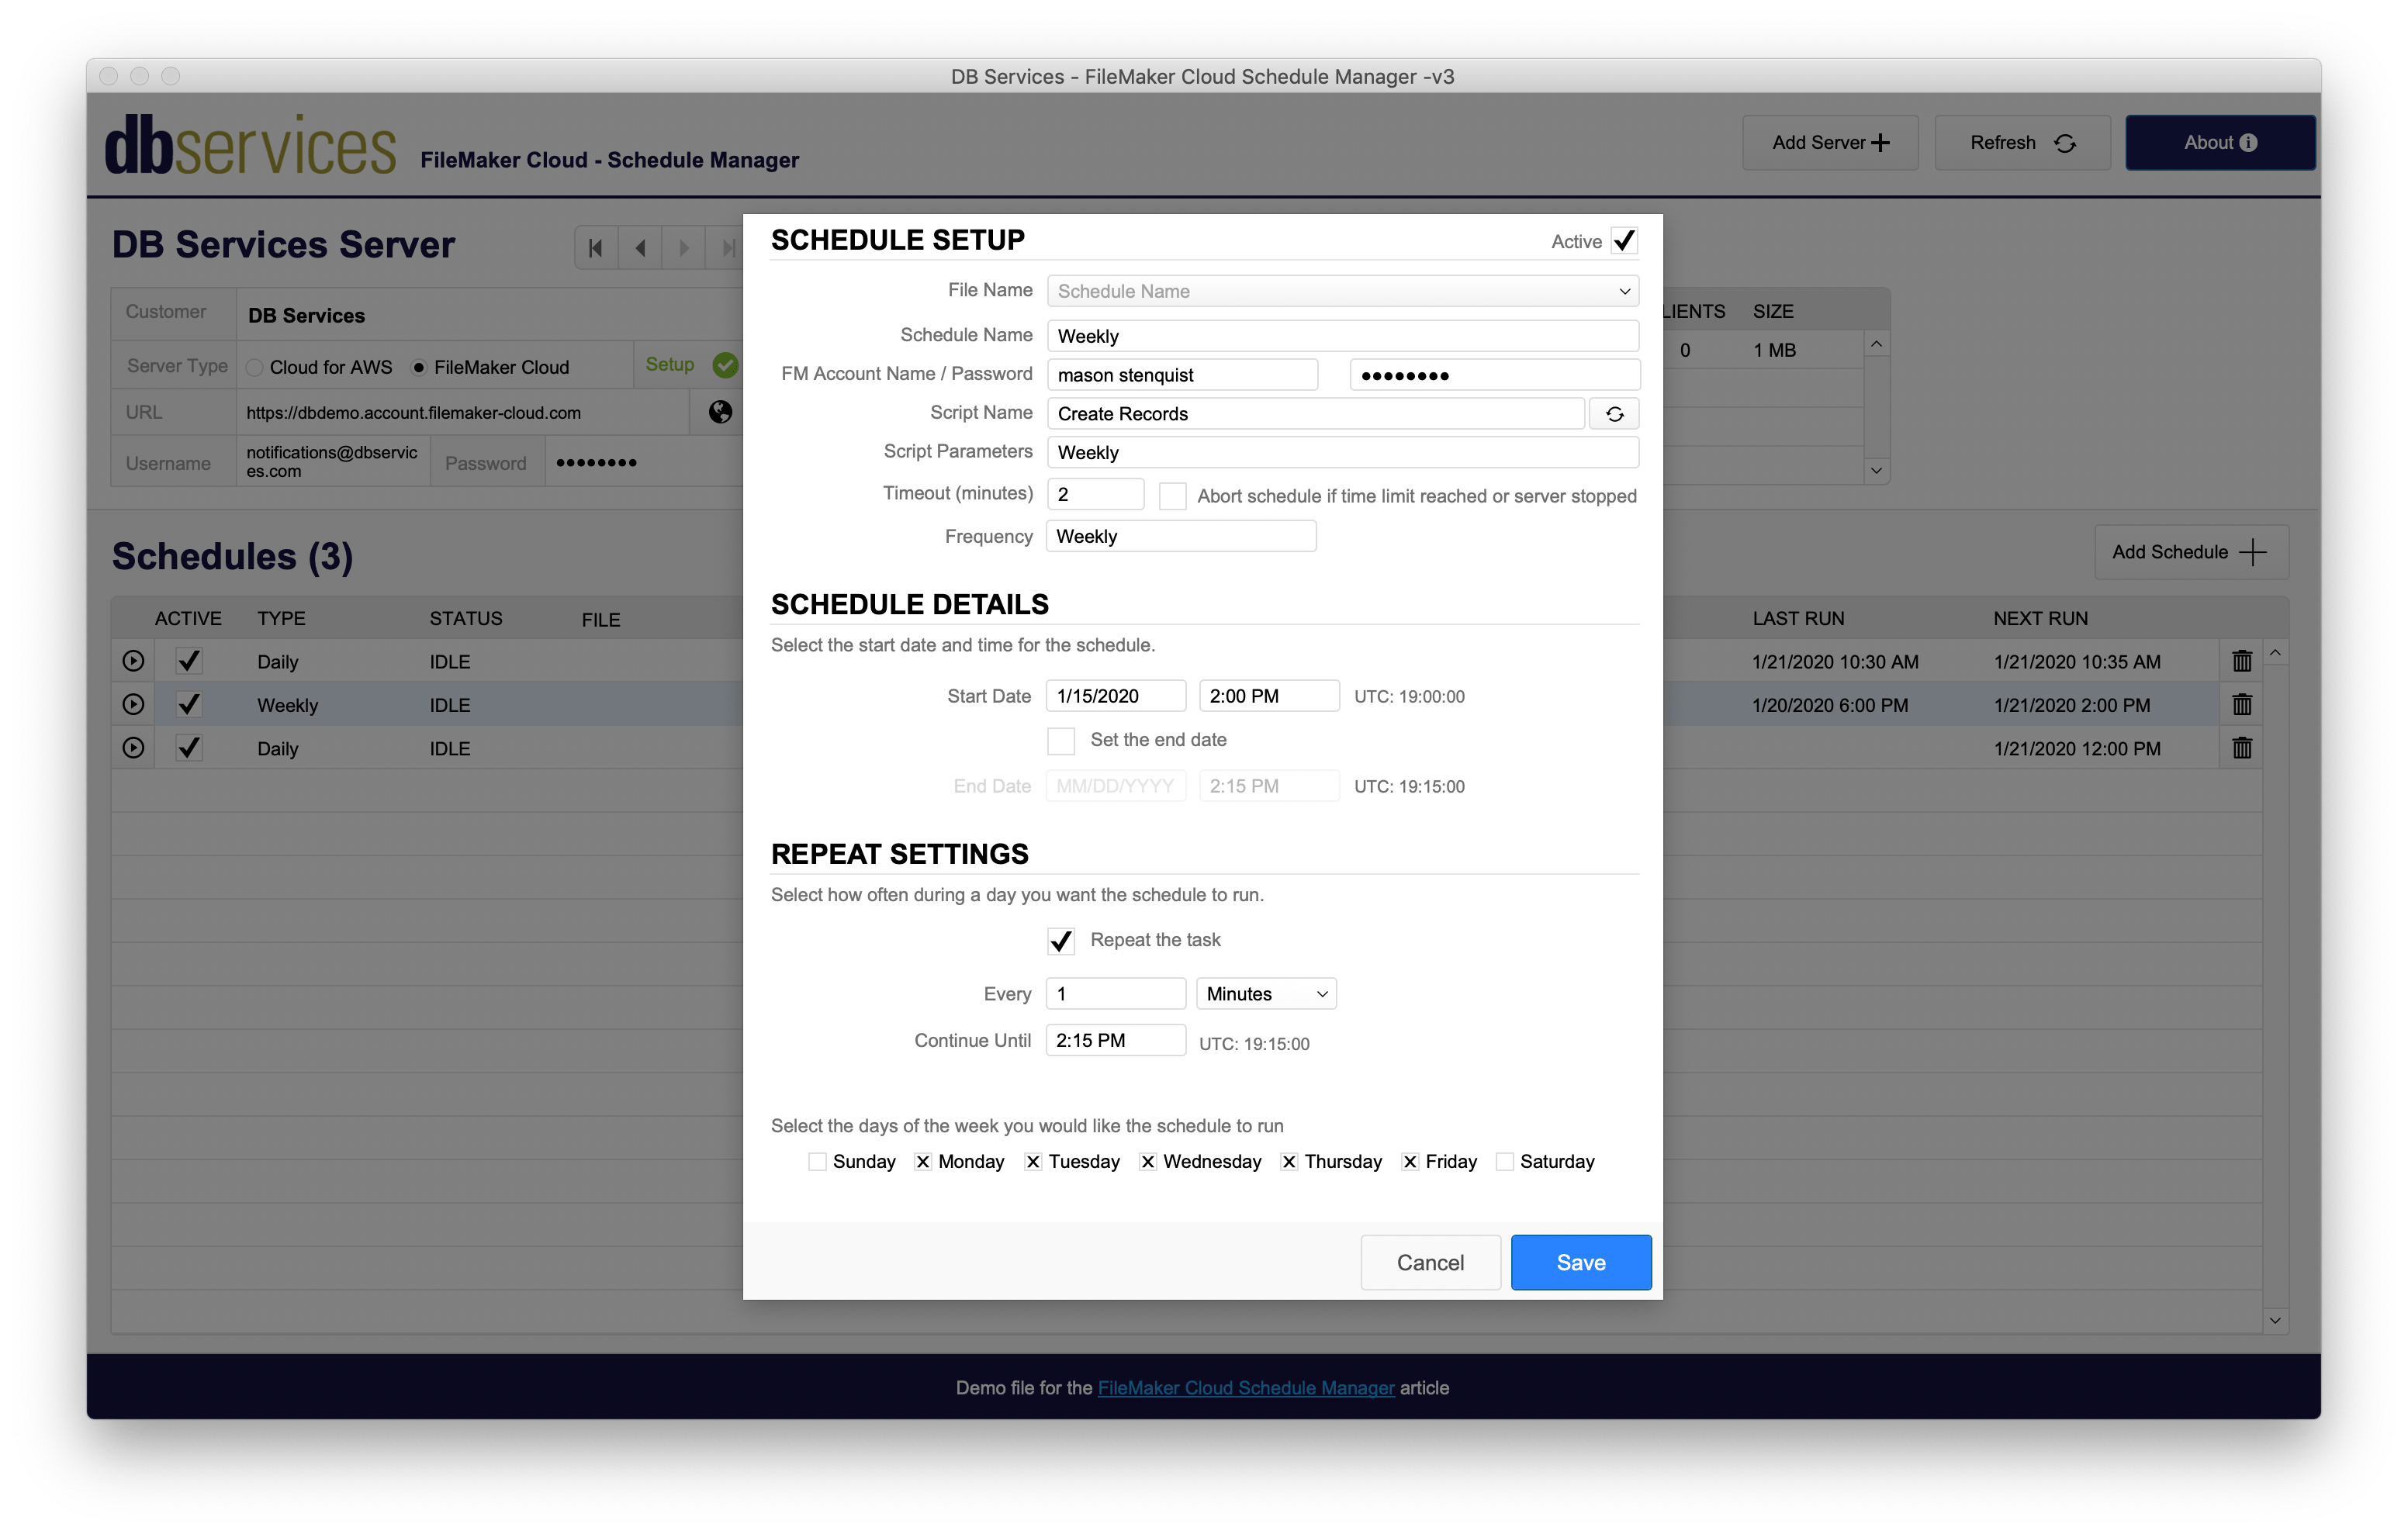Go to first server record arrow
2408x1534 pixels.
[x=596, y=247]
